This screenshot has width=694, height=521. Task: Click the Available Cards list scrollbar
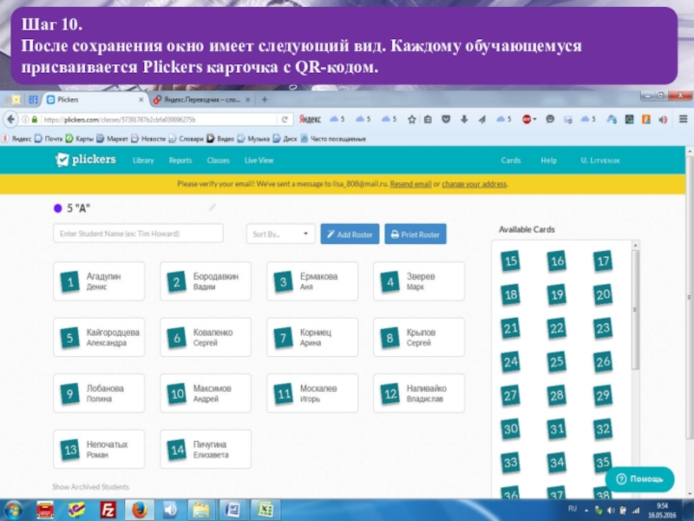636,310
